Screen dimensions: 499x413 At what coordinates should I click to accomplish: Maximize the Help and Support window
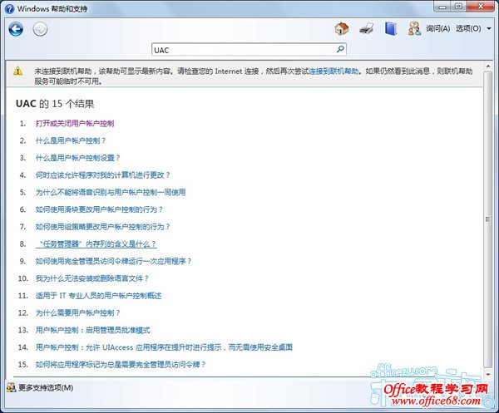click(458, 7)
